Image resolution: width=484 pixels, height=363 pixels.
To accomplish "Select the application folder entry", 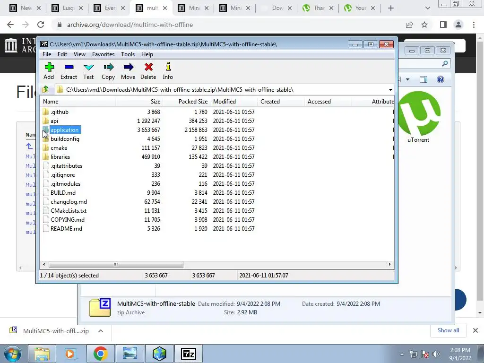I will pos(64,130).
